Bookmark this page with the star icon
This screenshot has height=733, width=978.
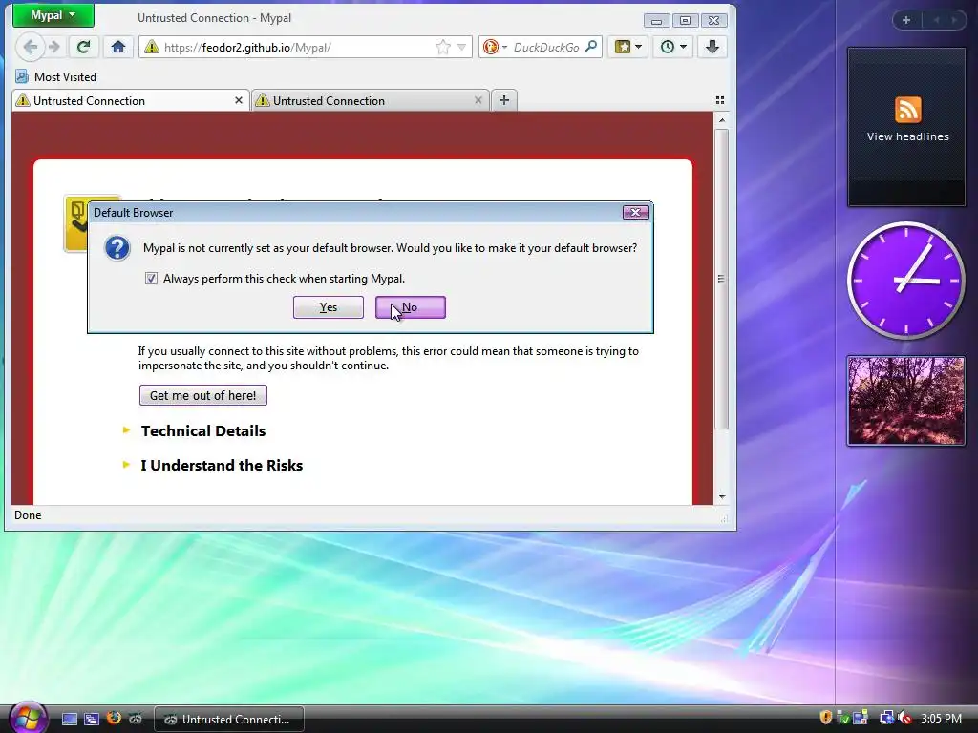pos(443,48)
